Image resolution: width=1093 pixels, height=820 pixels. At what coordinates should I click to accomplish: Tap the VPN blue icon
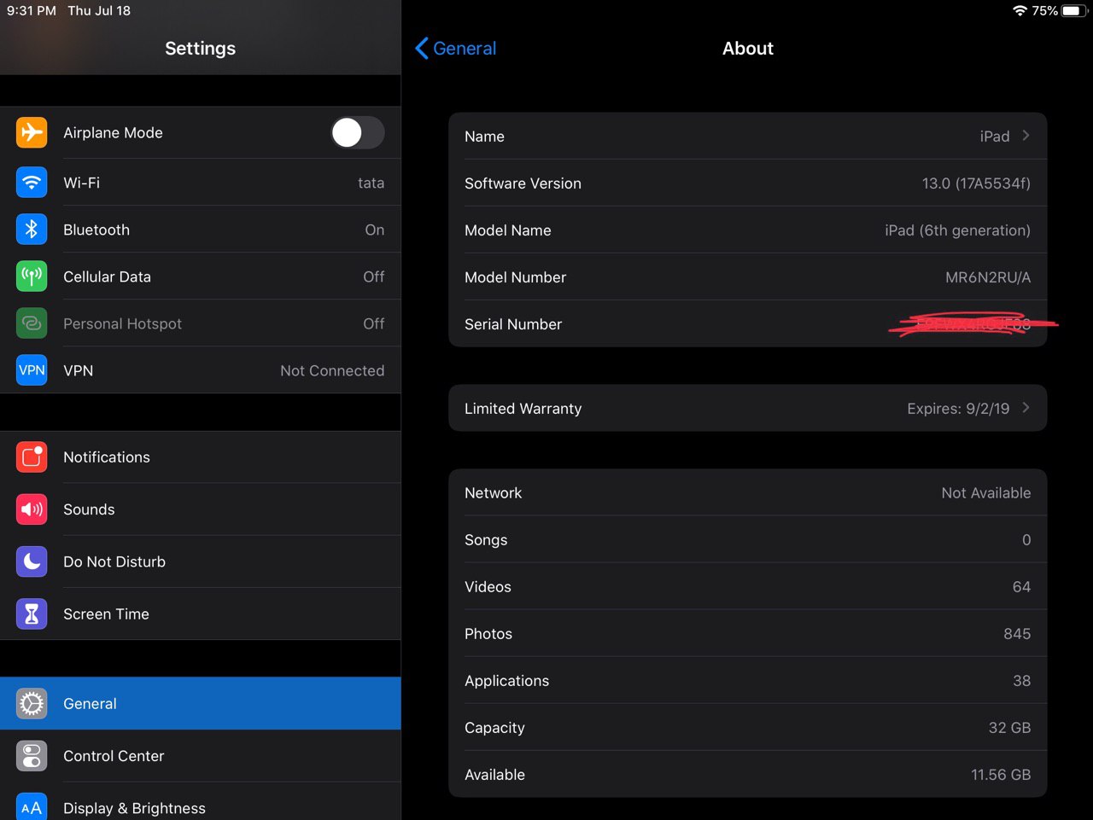tap(32, 370)
